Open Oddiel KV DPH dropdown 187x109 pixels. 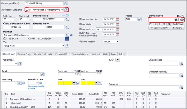click(x=37, y=83)
